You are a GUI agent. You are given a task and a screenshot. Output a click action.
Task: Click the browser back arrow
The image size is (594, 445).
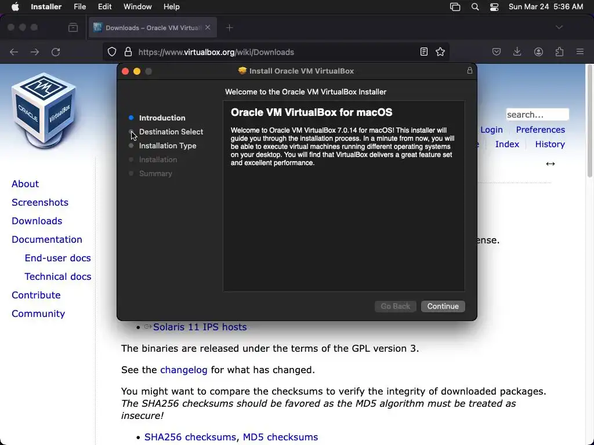[x=14, y=52]
